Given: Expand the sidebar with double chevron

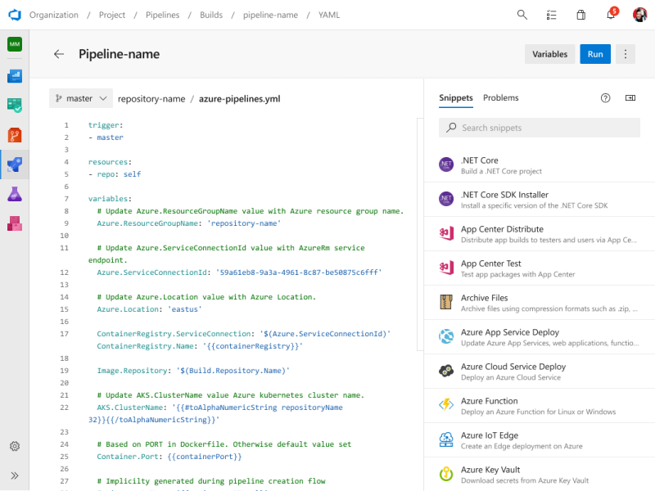Looking at the screenshot, I should point(15,475).
